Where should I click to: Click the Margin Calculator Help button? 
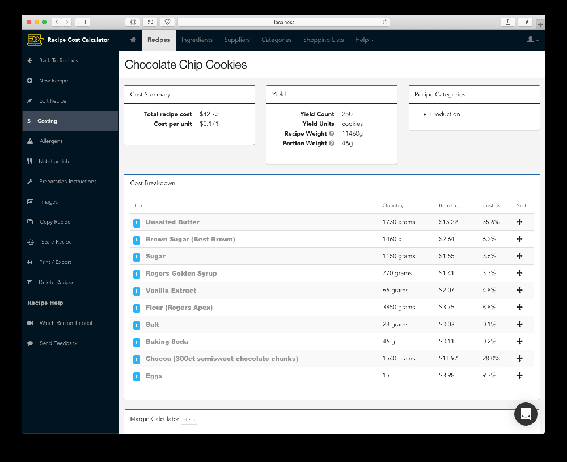pyautogui.click(x=189, y=419)
